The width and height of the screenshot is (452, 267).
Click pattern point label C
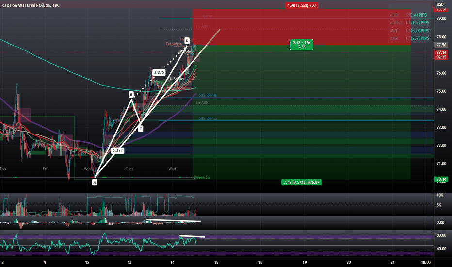click(140, 129)
